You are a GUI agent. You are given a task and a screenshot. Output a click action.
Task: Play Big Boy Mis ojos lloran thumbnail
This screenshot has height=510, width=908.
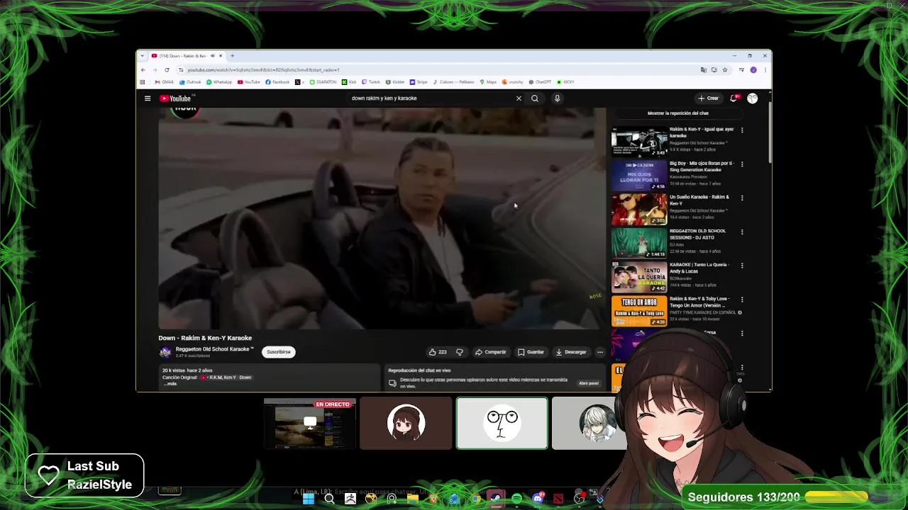coord(639,176)
